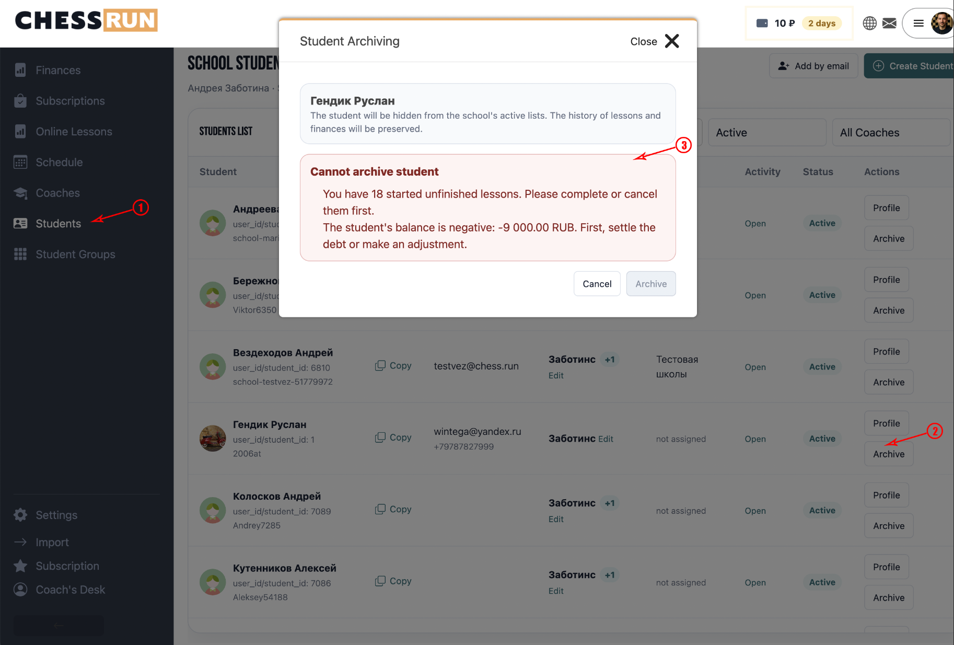Click the Coach's Desk icon
The image size is (954, 645).
20,590
